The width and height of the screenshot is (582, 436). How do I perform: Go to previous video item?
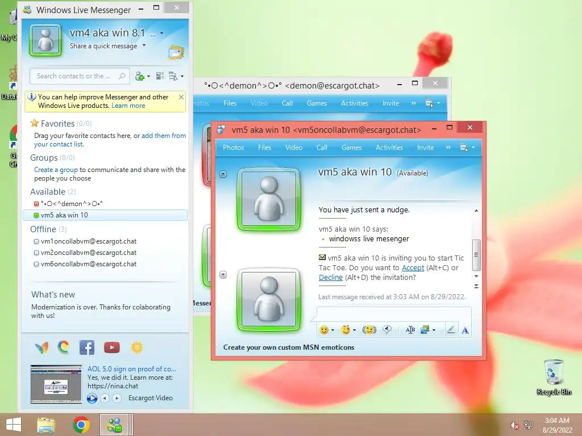[x=105, y=398]
